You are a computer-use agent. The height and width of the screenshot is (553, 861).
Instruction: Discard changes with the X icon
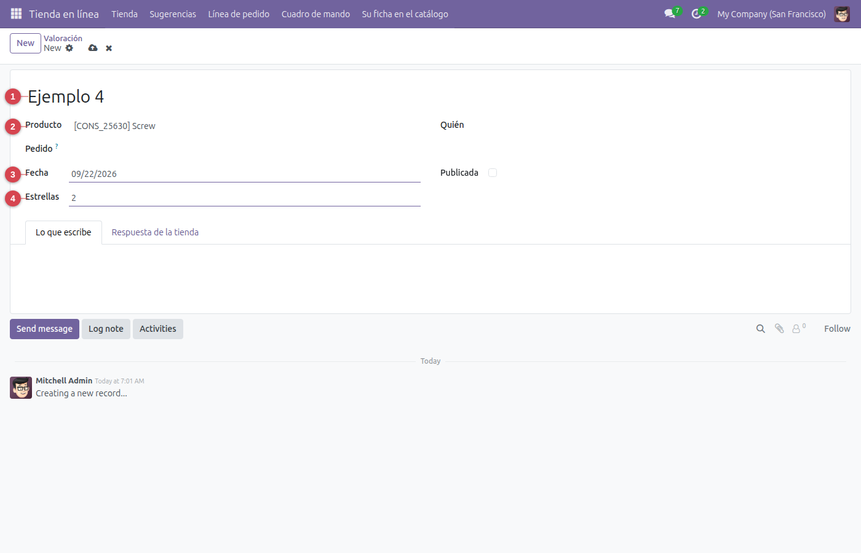point(109,48)
